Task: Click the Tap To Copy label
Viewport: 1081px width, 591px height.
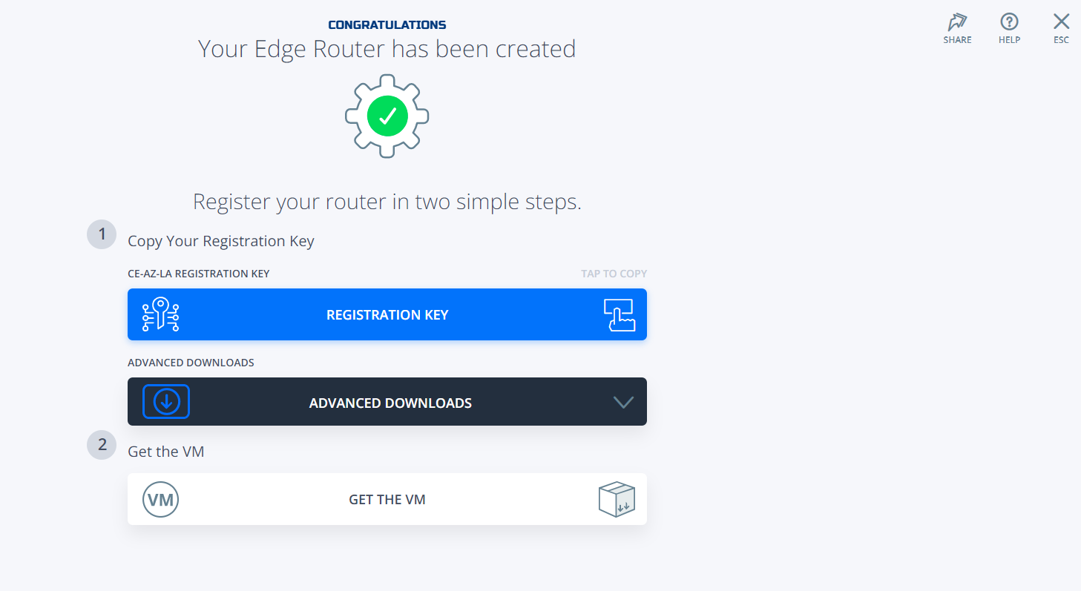Action: tap(614, 273)
